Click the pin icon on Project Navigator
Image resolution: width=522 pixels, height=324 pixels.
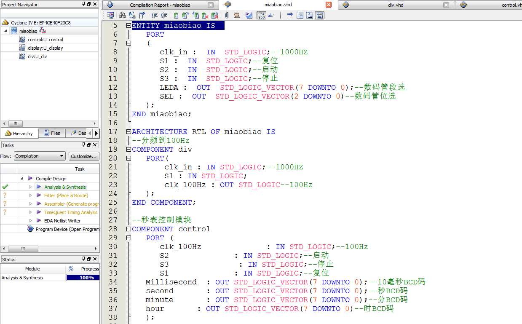(x=83, y=4)
